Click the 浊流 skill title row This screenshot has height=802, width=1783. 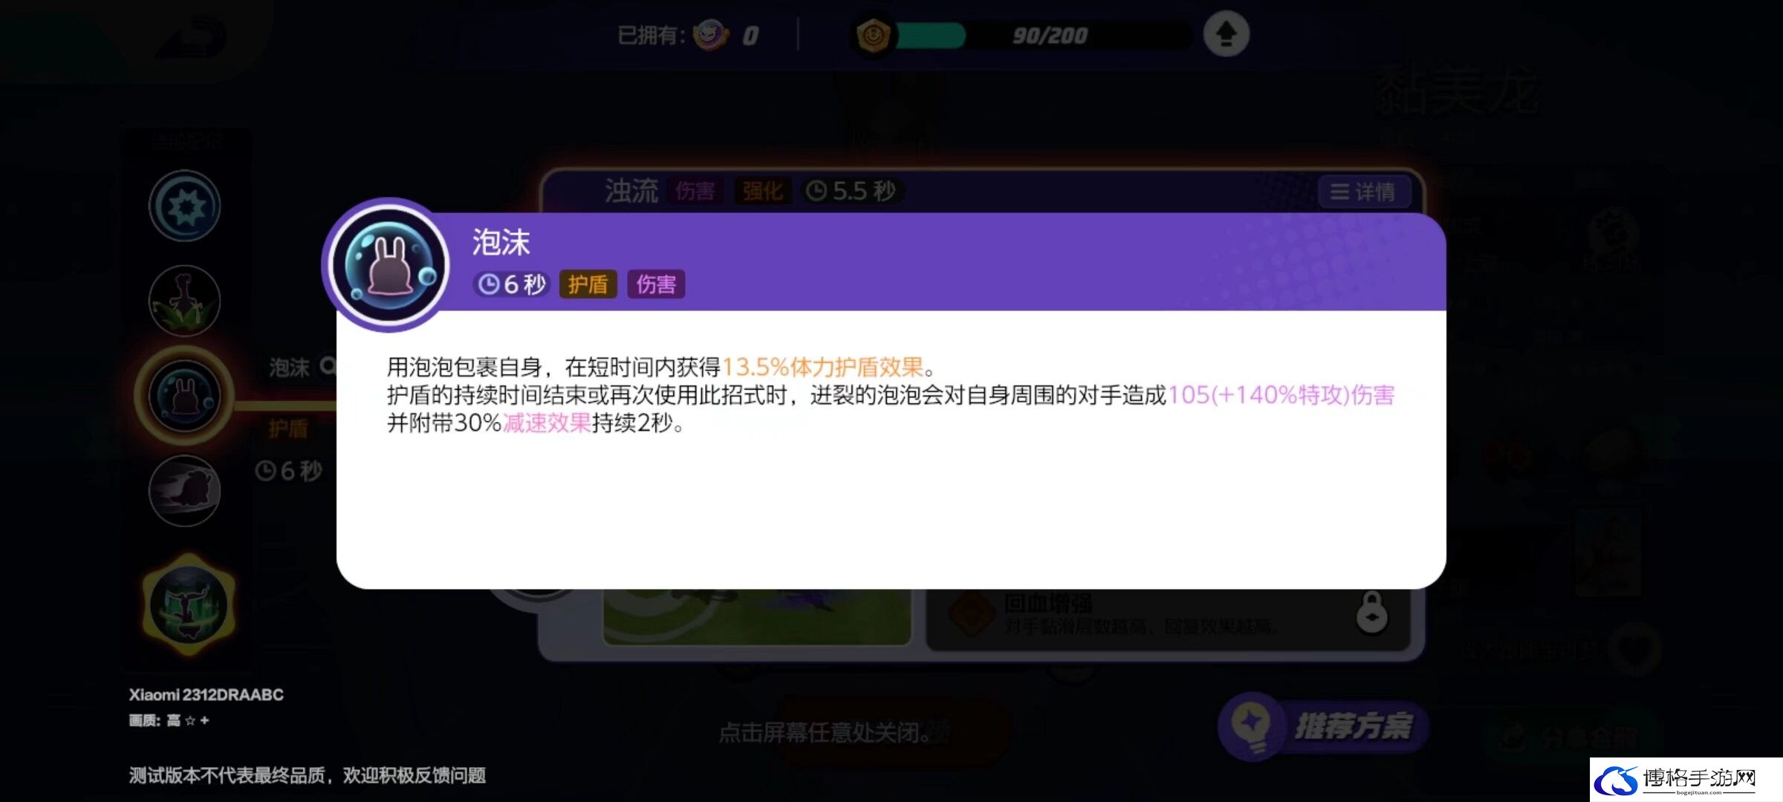pos(982,192)
